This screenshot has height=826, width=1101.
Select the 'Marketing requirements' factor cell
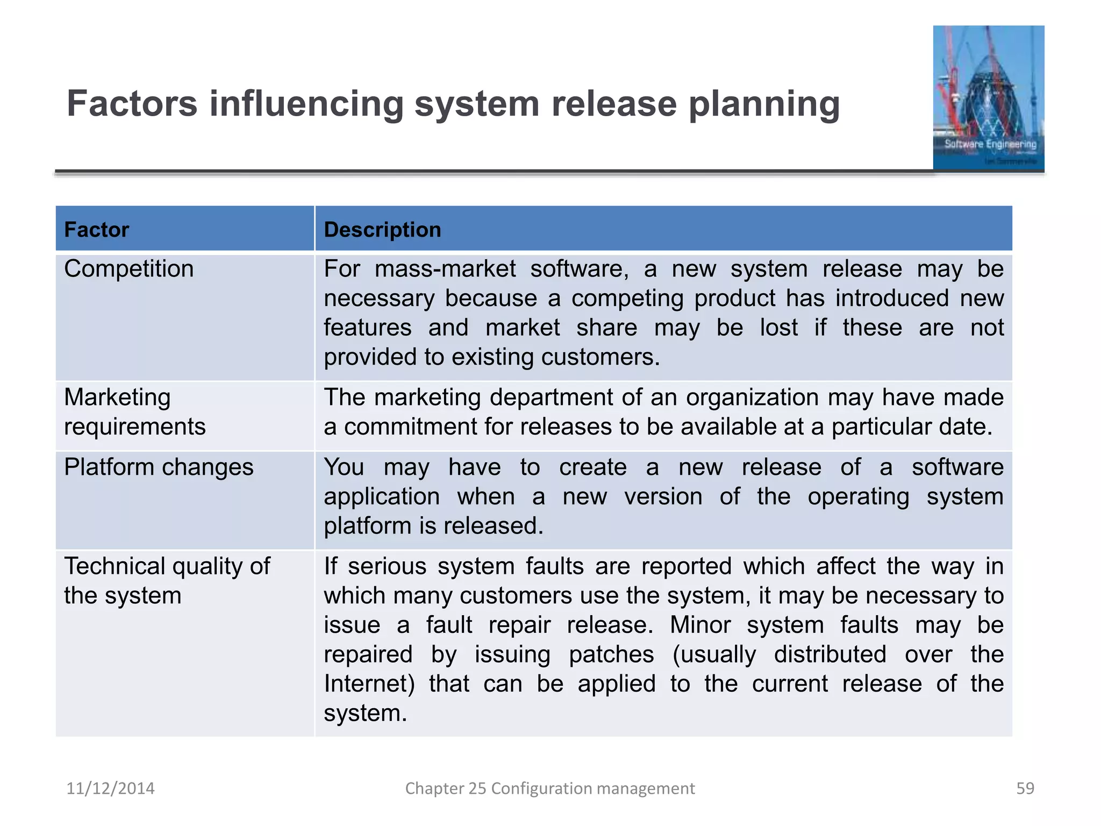tap(185, 416)
